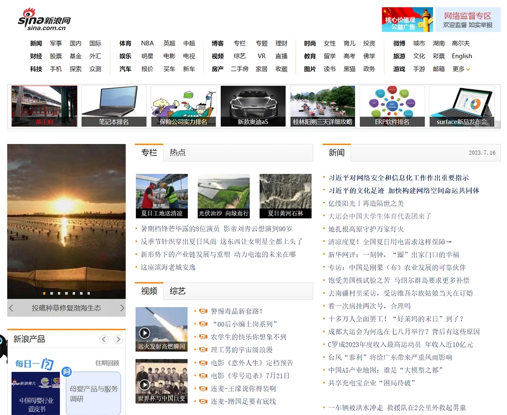Viewport: 507px width, 415px height.
Task: Switch to the 综艺 tab
Action: (177, 291)
